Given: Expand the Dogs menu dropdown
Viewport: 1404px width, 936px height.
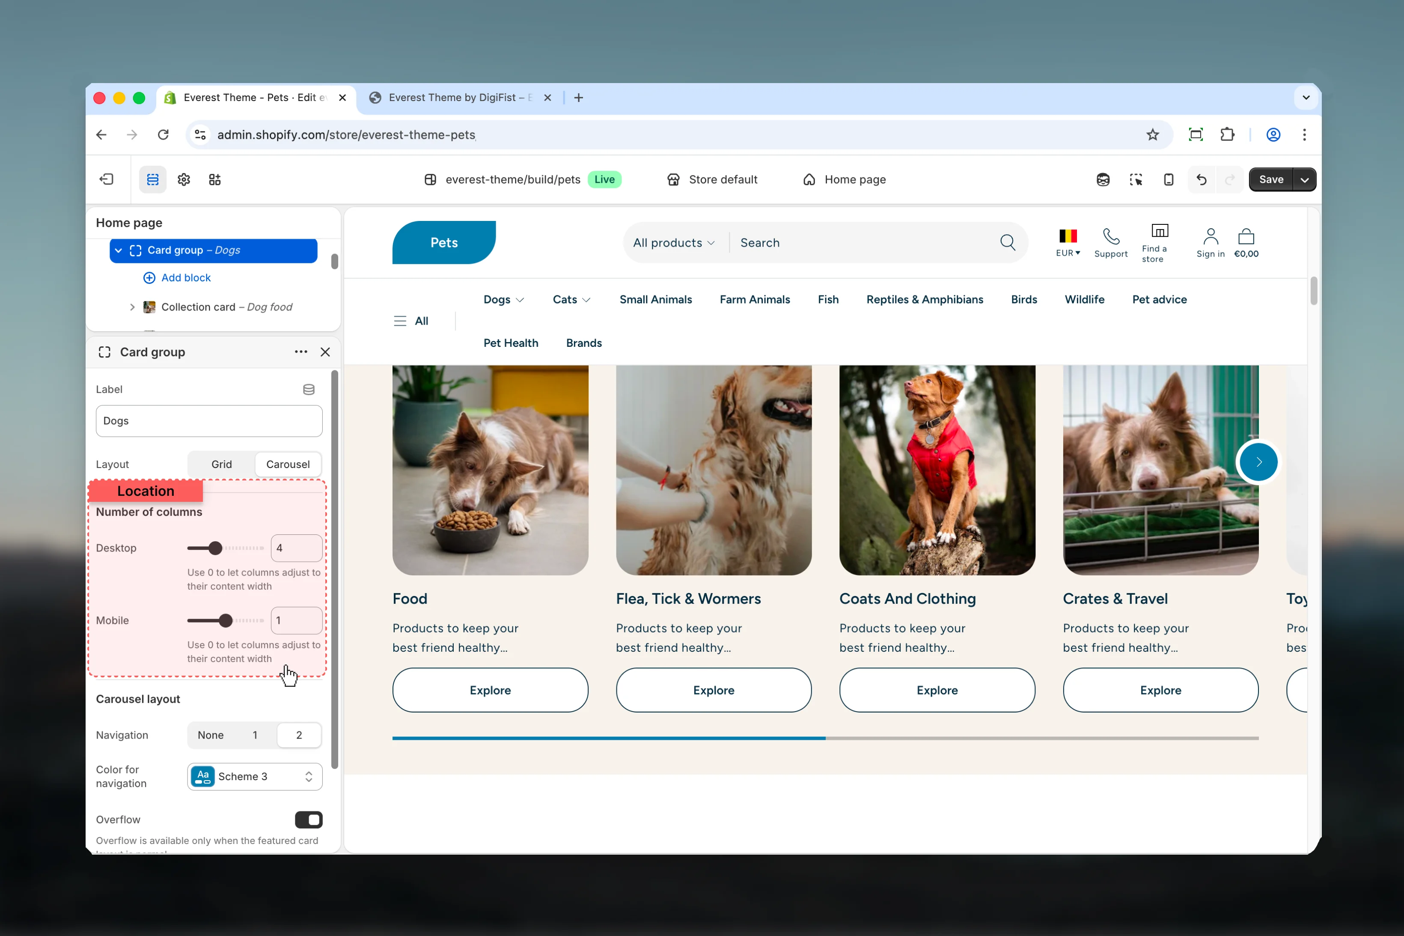Looking at the screenshot, I should coord(504,299).
